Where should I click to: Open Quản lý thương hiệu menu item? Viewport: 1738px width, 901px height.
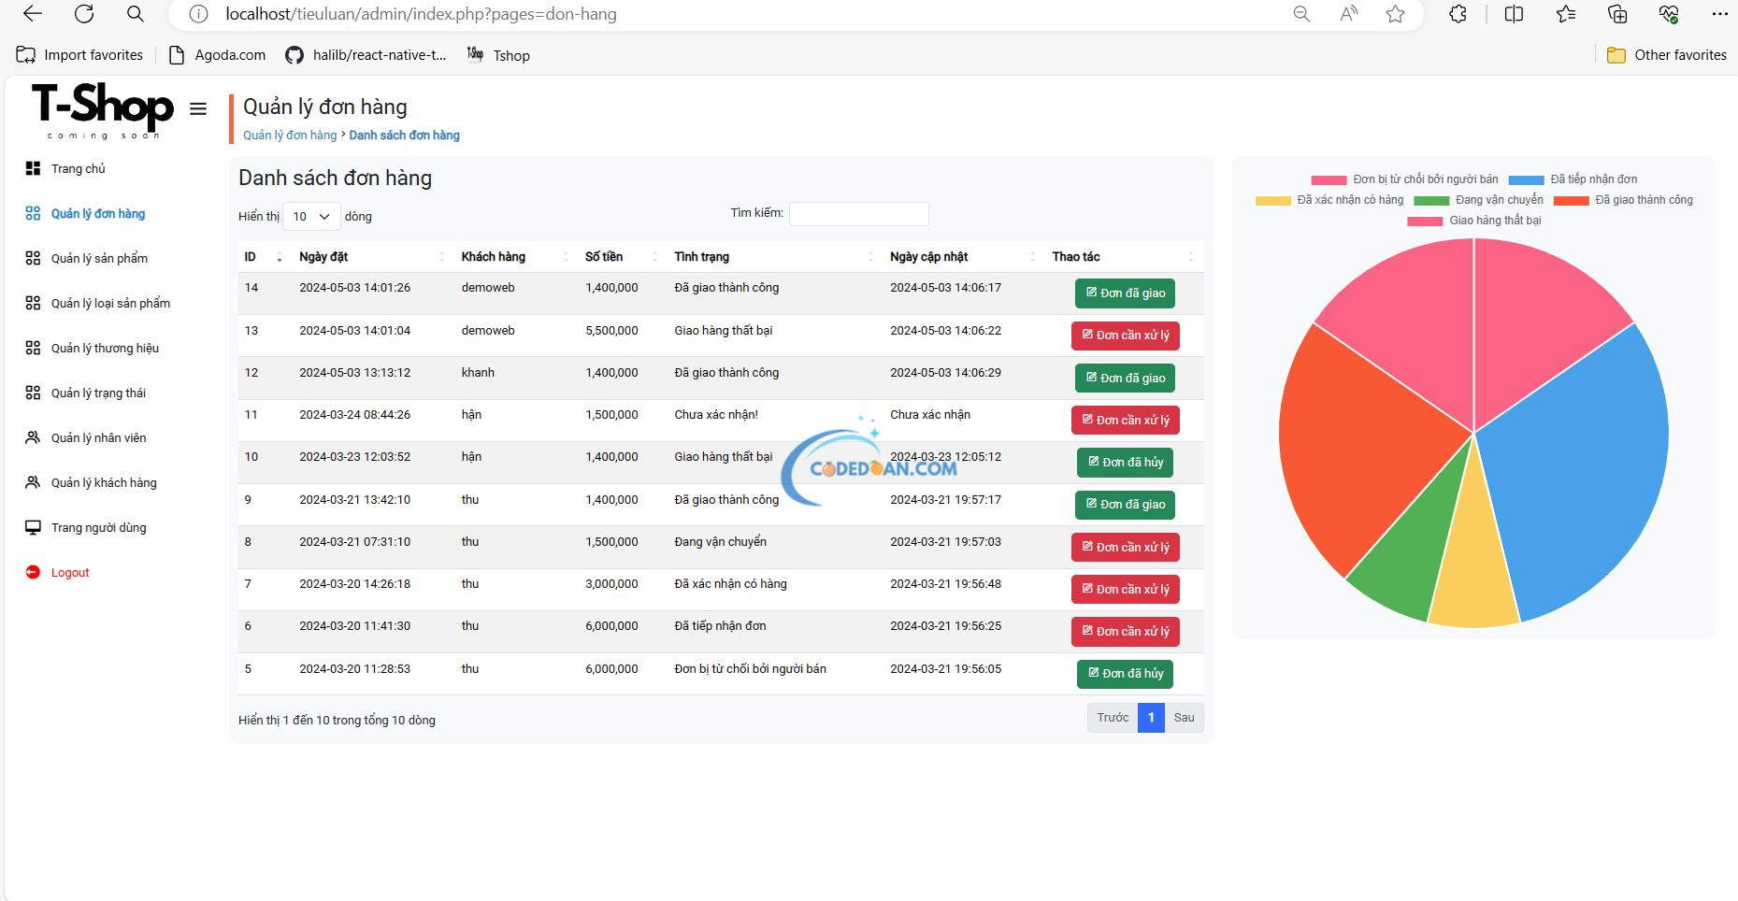tap(105, 348)
